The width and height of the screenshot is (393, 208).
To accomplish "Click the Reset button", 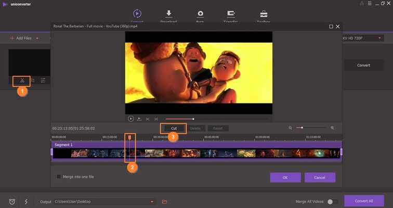I will [218, 128].
